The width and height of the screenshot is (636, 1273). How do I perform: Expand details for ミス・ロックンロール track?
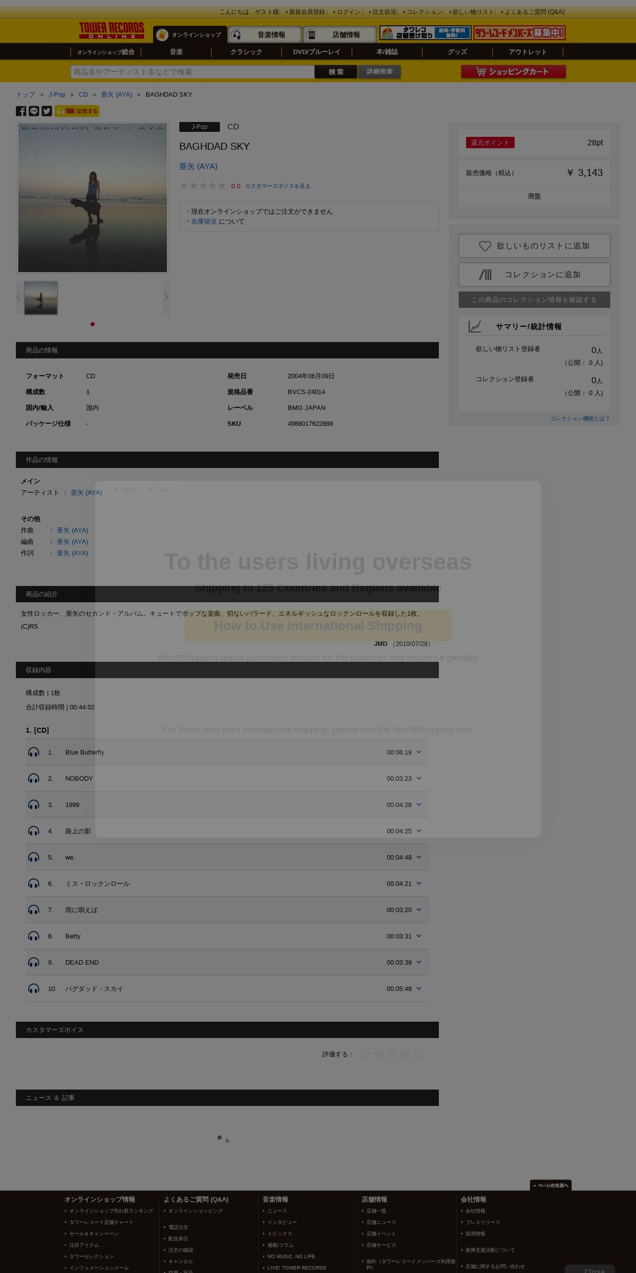point(419,883)
